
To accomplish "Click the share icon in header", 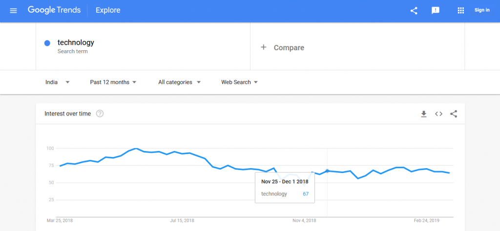I will point(414,11).
